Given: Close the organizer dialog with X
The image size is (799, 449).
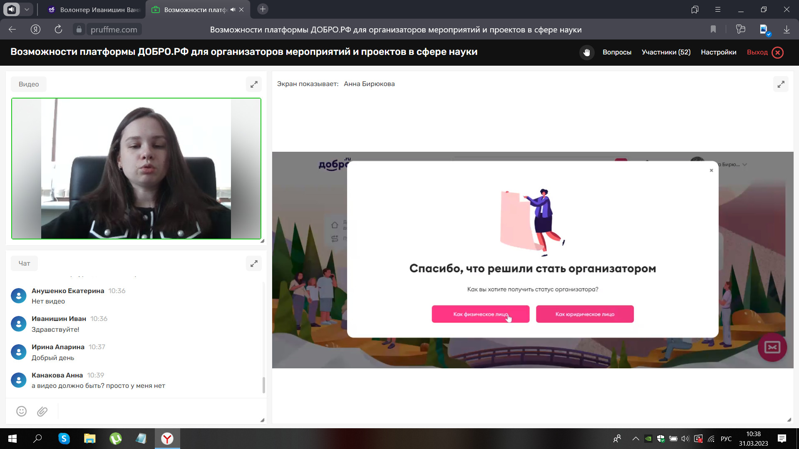Looking at the screenshot, I should pos(711,170).
